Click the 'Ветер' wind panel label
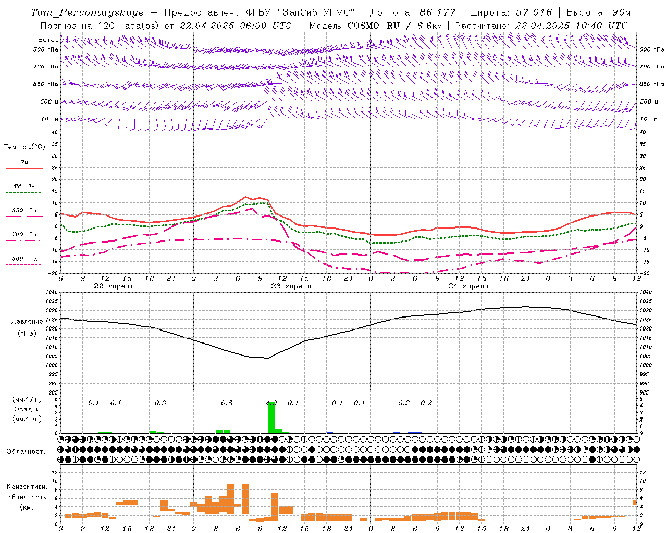This screenshot has height=533, width=667. [48, 40]
